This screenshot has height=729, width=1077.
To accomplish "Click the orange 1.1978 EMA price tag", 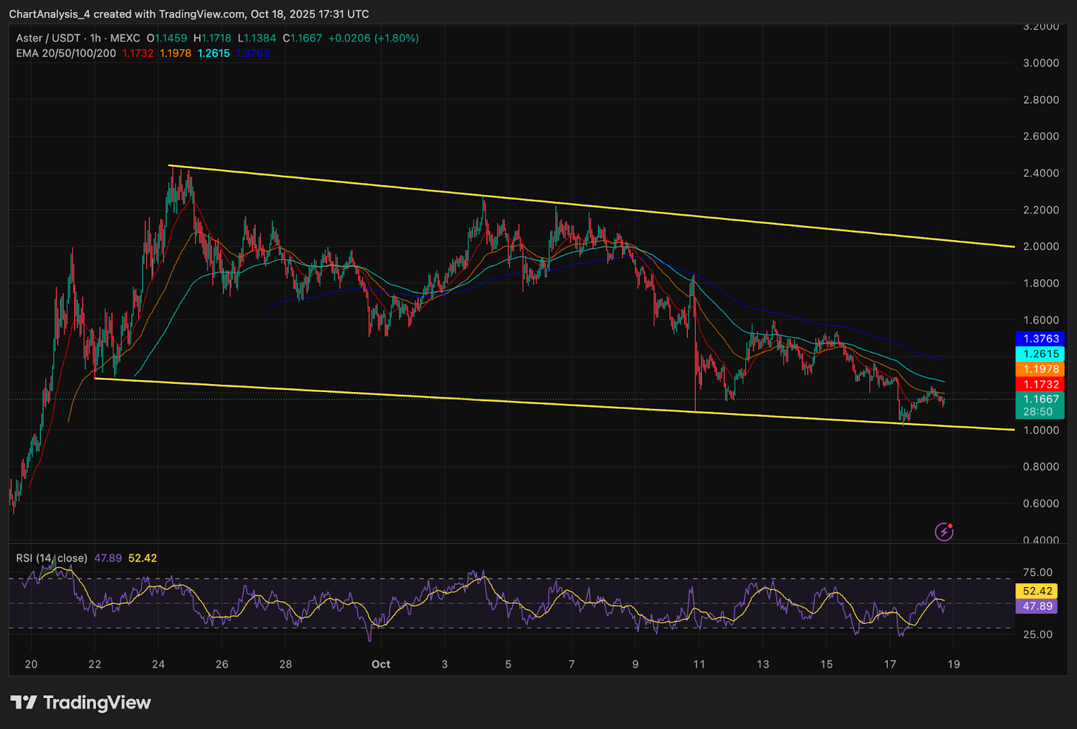I will [x=1040, y=369].
